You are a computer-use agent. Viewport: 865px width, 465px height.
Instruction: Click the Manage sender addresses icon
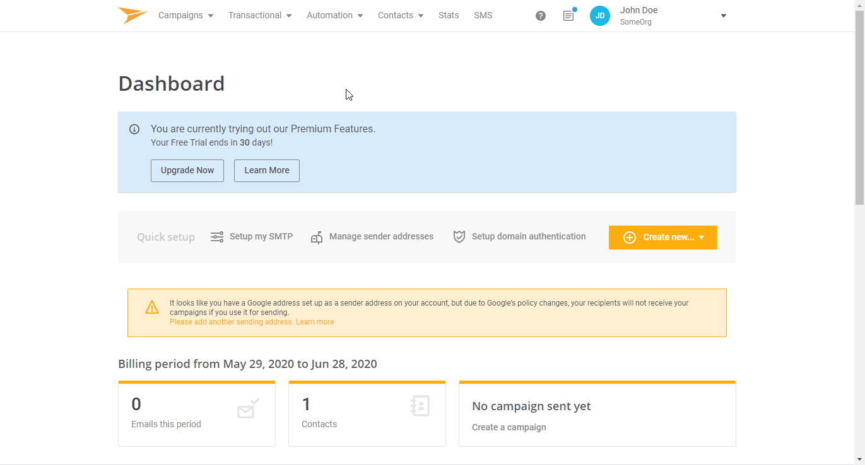point(317,238)
